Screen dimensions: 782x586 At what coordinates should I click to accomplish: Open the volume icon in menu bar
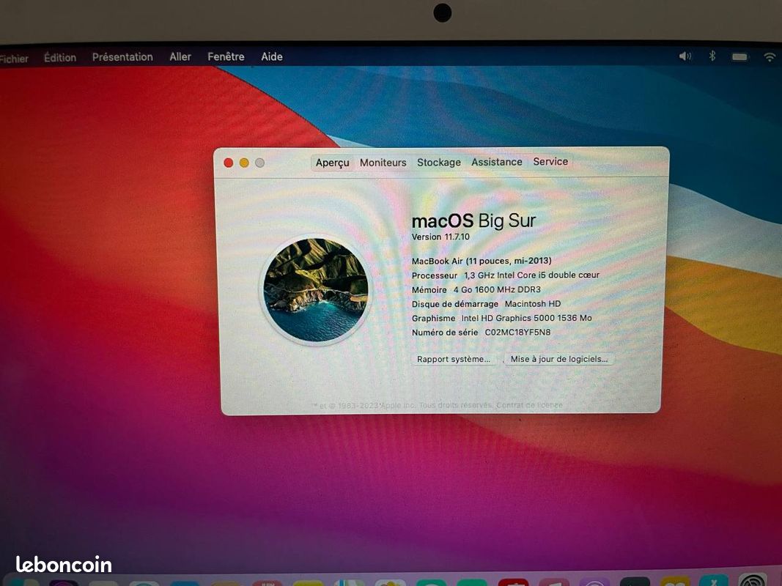click(685, 56)
